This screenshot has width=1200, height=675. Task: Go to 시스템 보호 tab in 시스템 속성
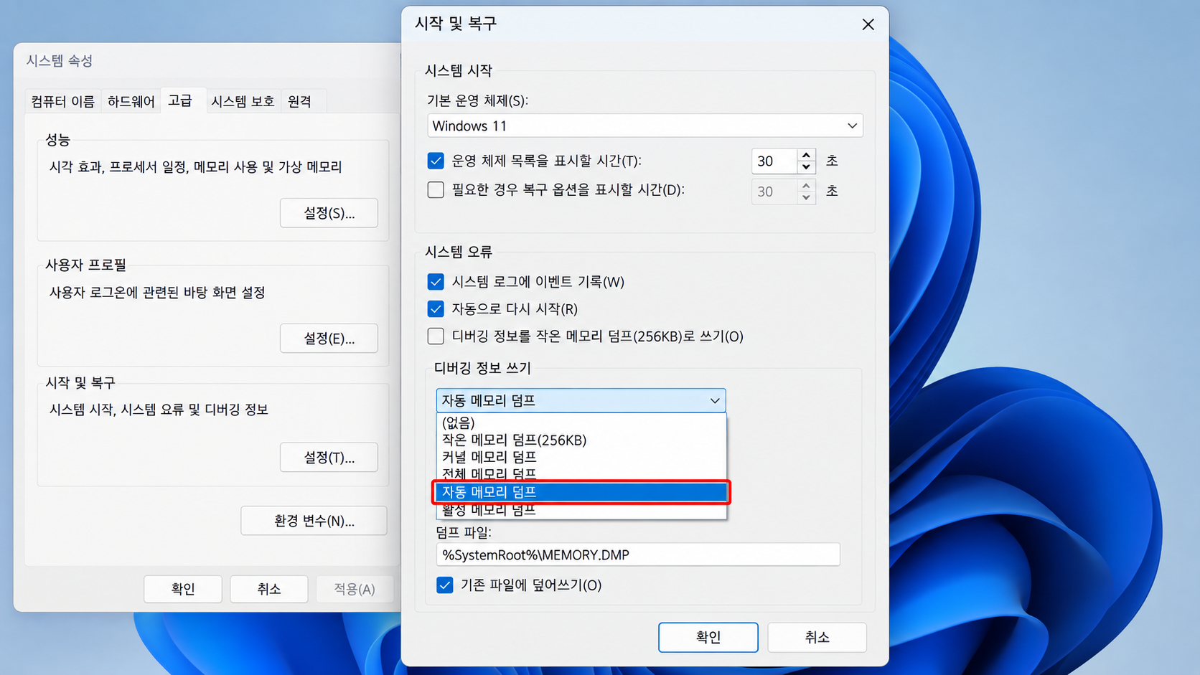point(243,101)
